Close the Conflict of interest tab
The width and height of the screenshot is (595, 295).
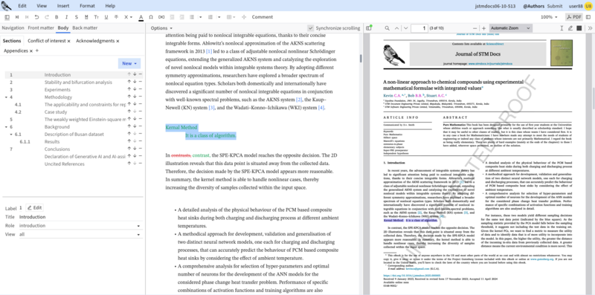click(x=68, y=41)
